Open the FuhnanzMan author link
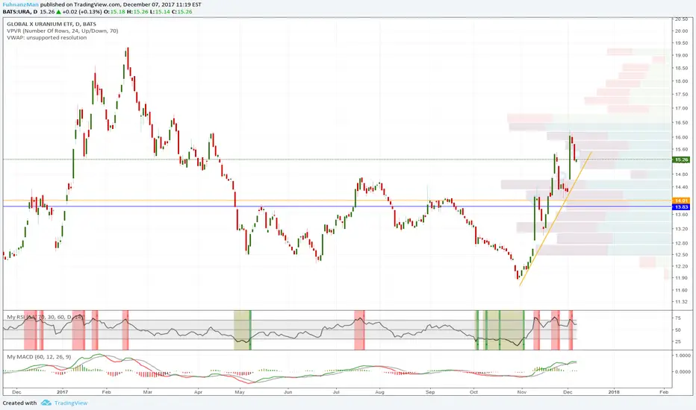Screen dimensions: 696x410 coord(20,4)
